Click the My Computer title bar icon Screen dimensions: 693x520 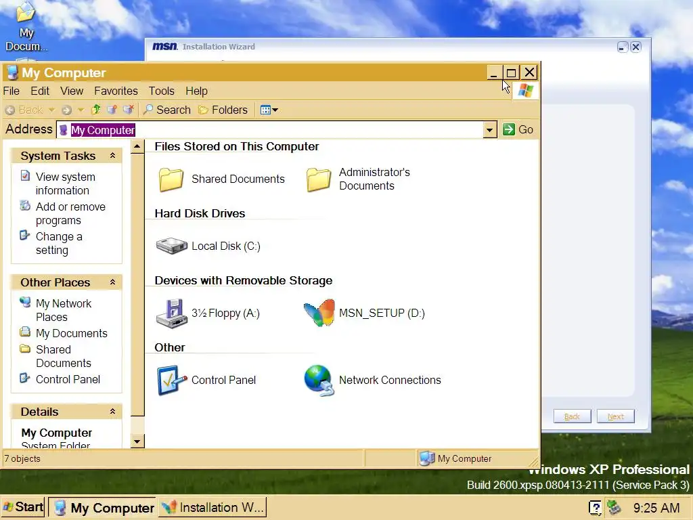[x=12, y=72]
